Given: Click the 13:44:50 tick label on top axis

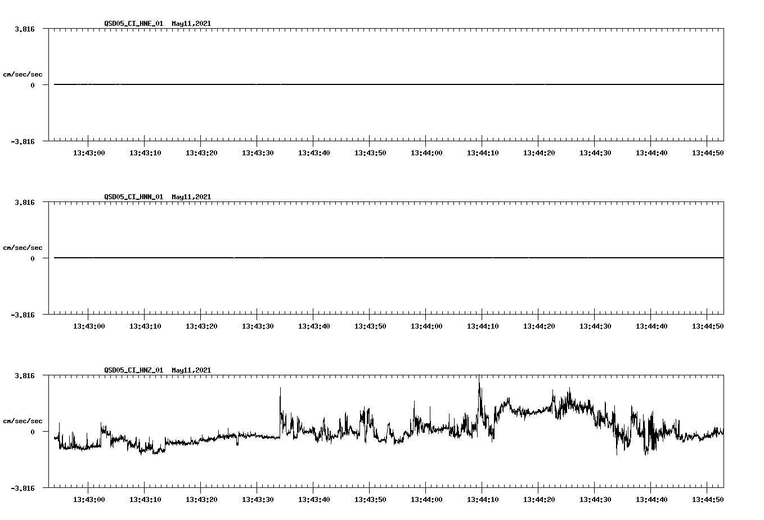Looking at the screenshot, I should pyautogui.click(x=709, y=152).
